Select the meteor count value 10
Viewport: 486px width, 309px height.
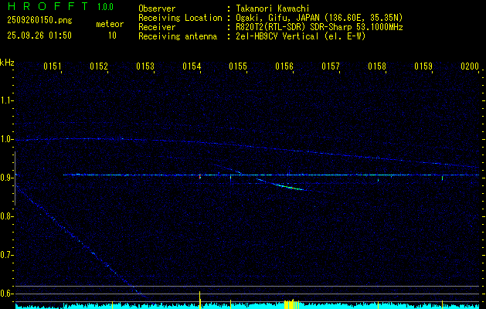click(x=112, y=36)
